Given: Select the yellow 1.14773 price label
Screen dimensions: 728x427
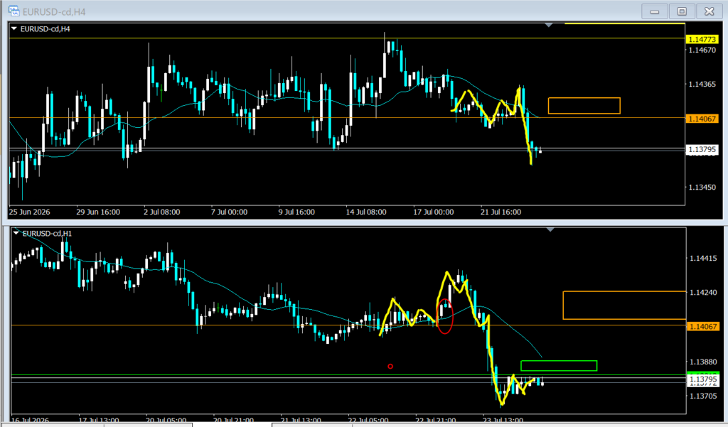Looking at the screenshot, I should 702,40.
